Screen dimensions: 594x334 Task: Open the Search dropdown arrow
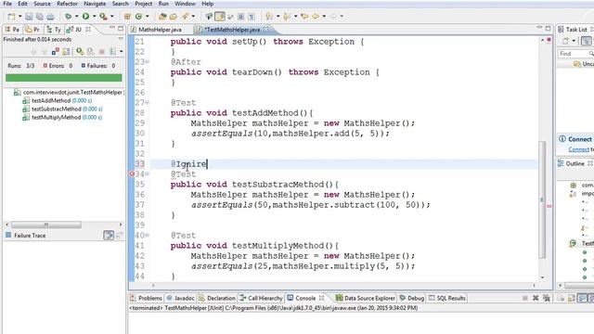pyautogui.click(x=193, y=17)
